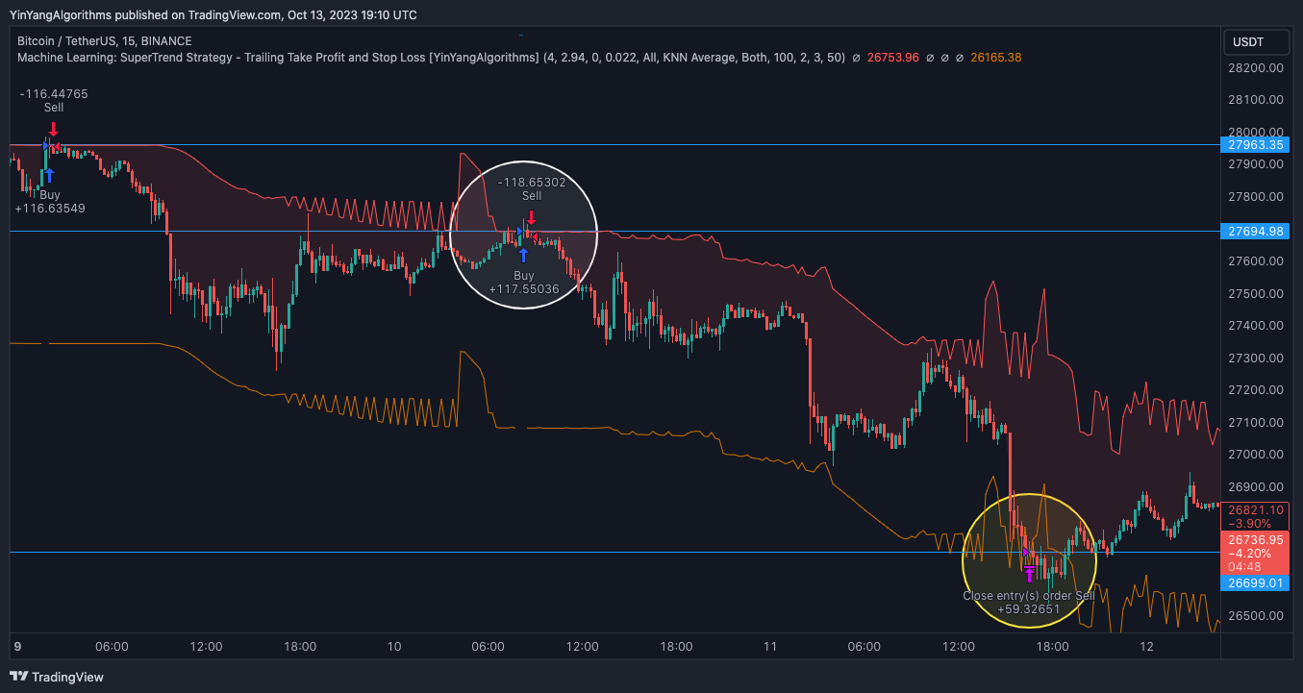The image size is (1303, 693).
Task: Click the Bitcoin / TetherUS symbol title
Action: pos(104,41)
